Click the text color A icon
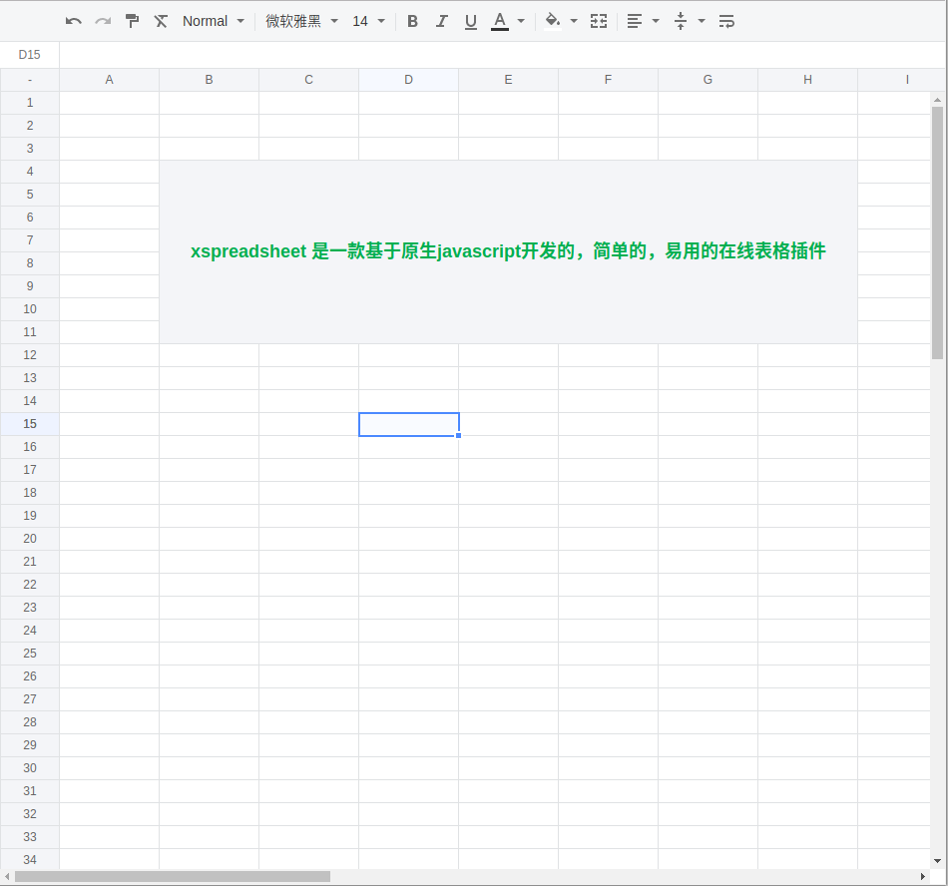948x886 pixels. click(x=499, y=22)
